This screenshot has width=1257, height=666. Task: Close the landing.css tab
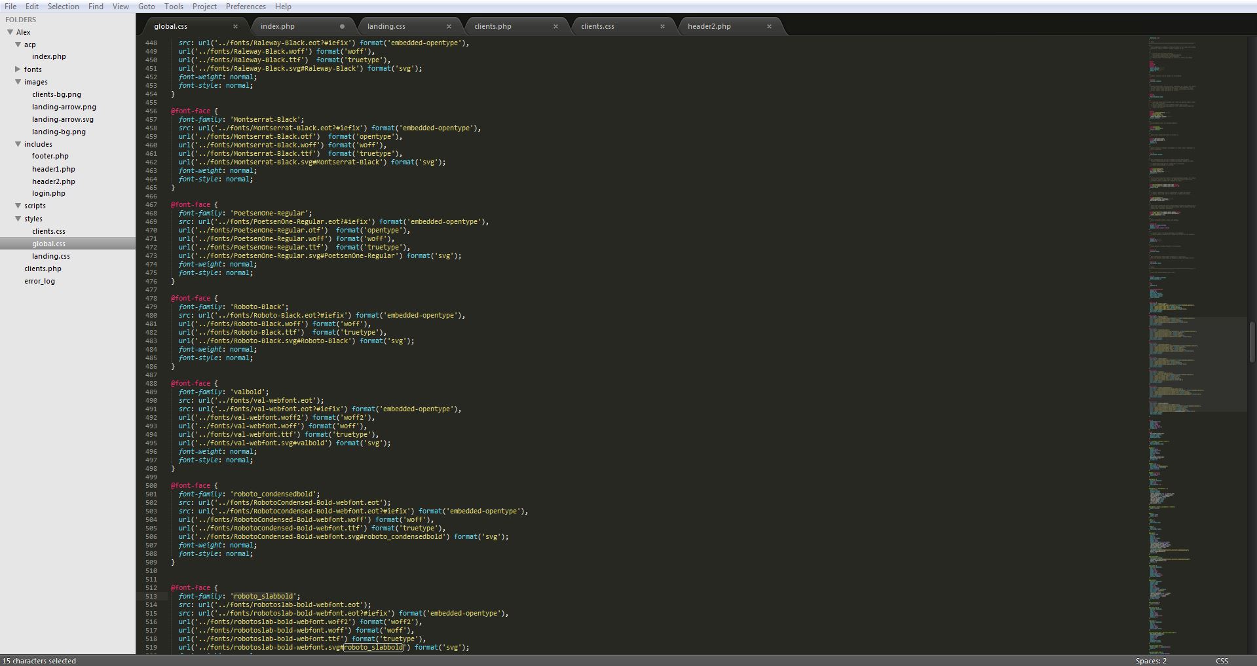coord(449,27)
